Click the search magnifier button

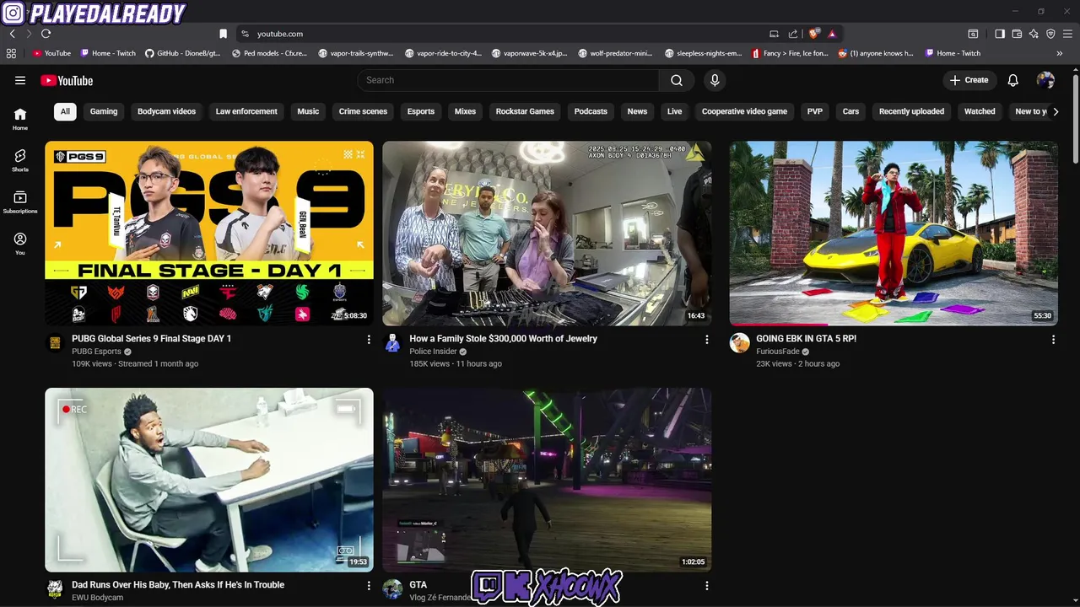677,80
